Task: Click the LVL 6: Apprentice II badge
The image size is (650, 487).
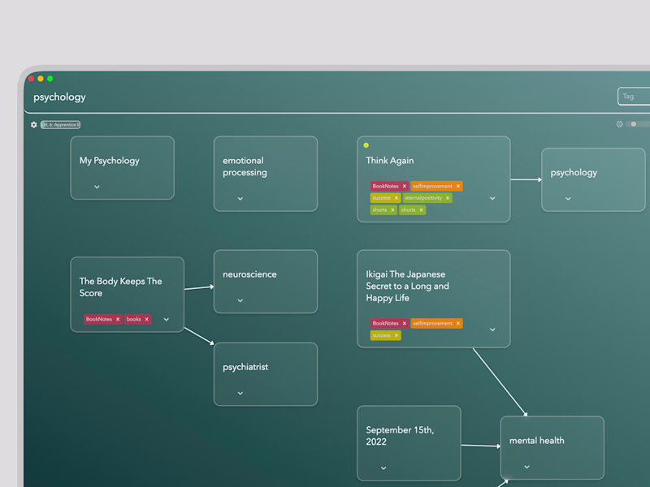Action: [59, 124]
